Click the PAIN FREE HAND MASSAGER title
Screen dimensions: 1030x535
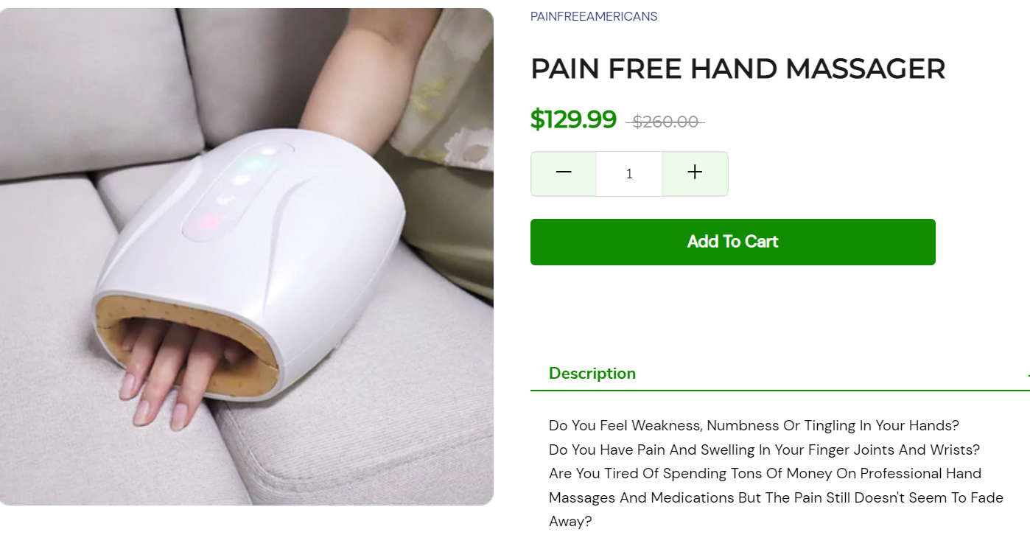[x=738, y=69]
